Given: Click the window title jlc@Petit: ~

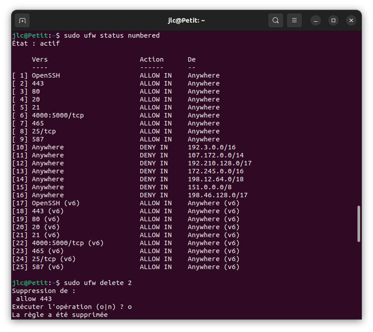Looking at the screenshot, I should [186, 20].
